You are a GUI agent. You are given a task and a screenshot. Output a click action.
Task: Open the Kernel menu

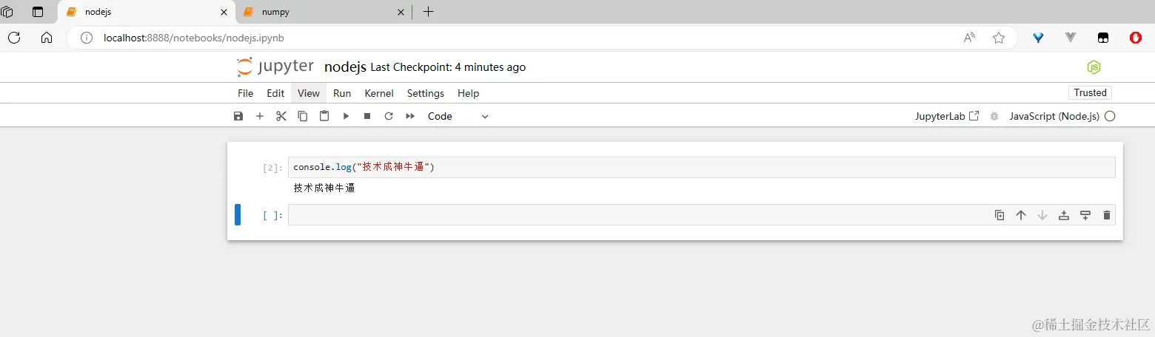click(379, 93)
